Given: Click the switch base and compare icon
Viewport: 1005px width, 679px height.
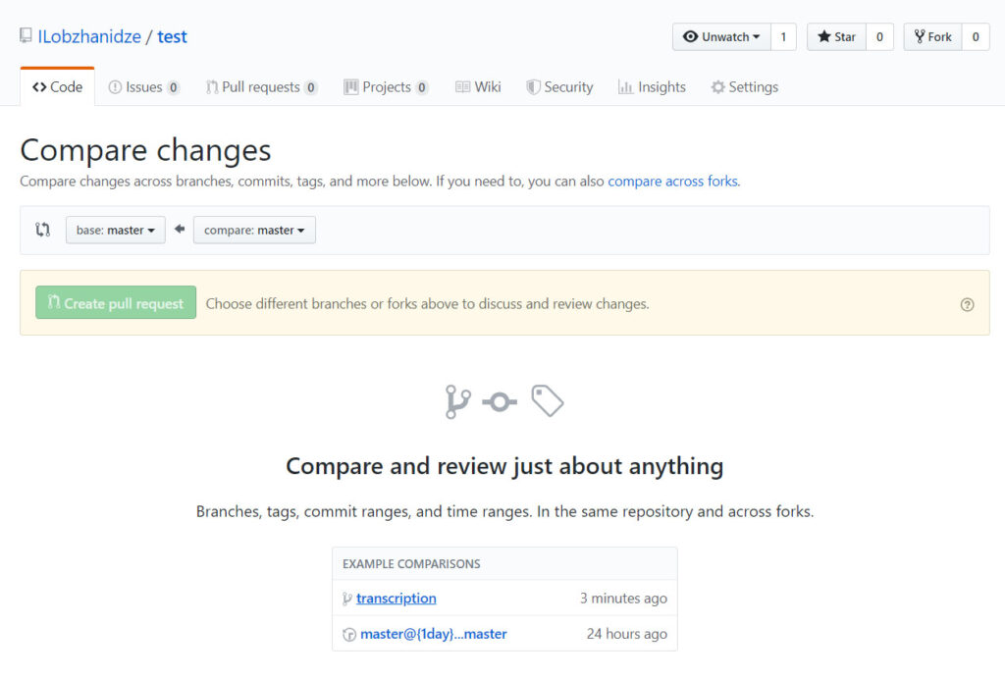Looking at the screenshot, I should click(x=42, y=230).
